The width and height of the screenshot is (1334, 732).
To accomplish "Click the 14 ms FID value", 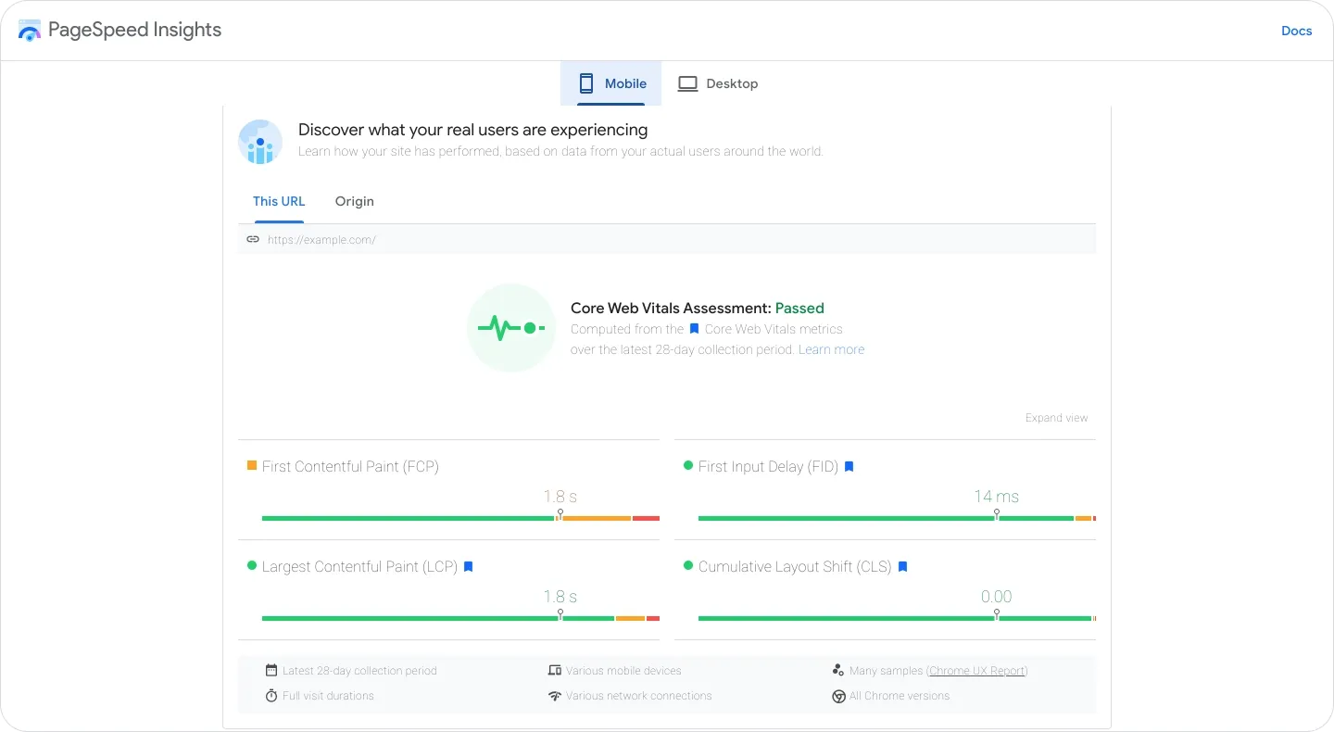I will click(x=996, y=497).
